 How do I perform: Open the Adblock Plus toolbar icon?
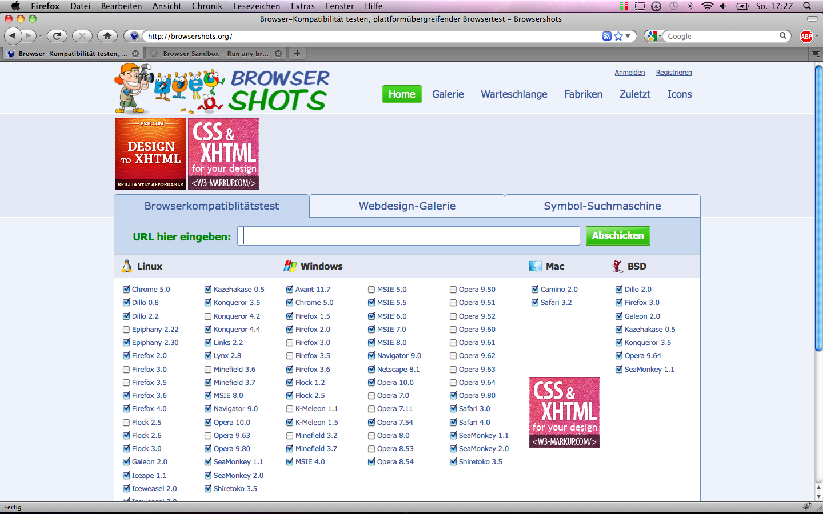click(x=806, y=36)
